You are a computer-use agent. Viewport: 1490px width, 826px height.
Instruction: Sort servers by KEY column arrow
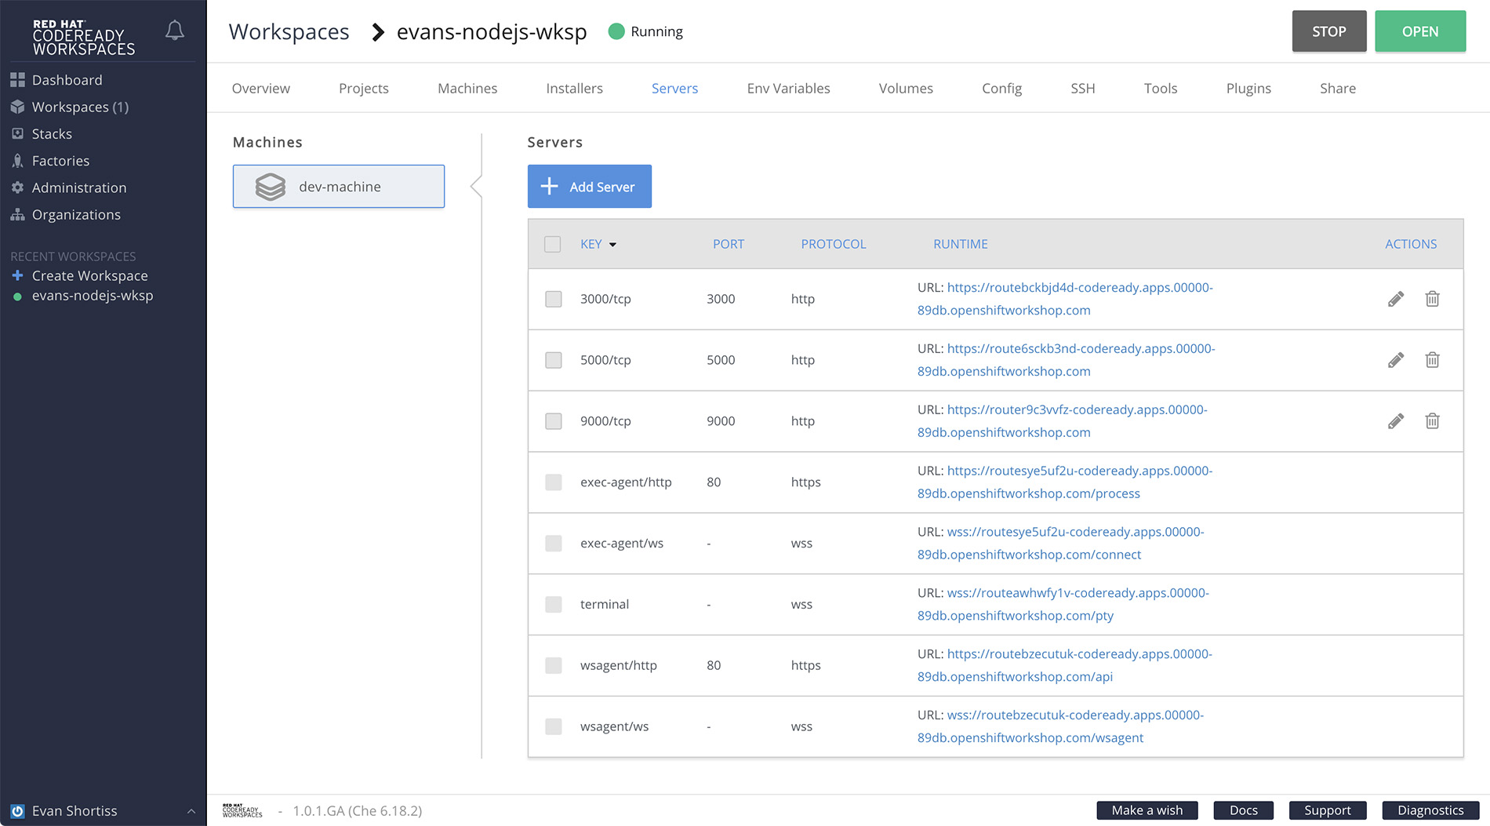(612, 245)
